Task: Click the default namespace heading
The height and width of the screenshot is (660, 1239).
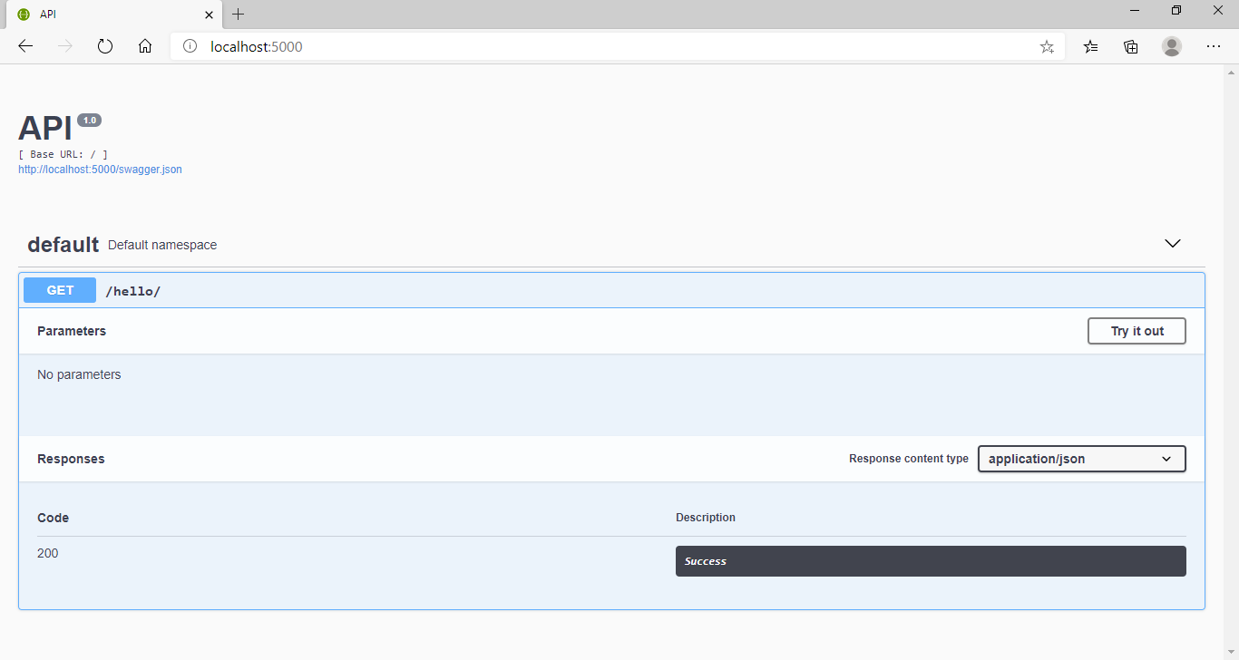Action: click(63, 244)
